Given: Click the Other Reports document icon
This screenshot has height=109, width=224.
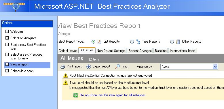Looking at the screenshot, I should [x=178, y=42].
